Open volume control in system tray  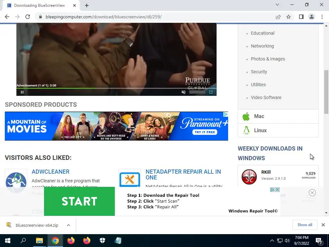click(287, 241)
